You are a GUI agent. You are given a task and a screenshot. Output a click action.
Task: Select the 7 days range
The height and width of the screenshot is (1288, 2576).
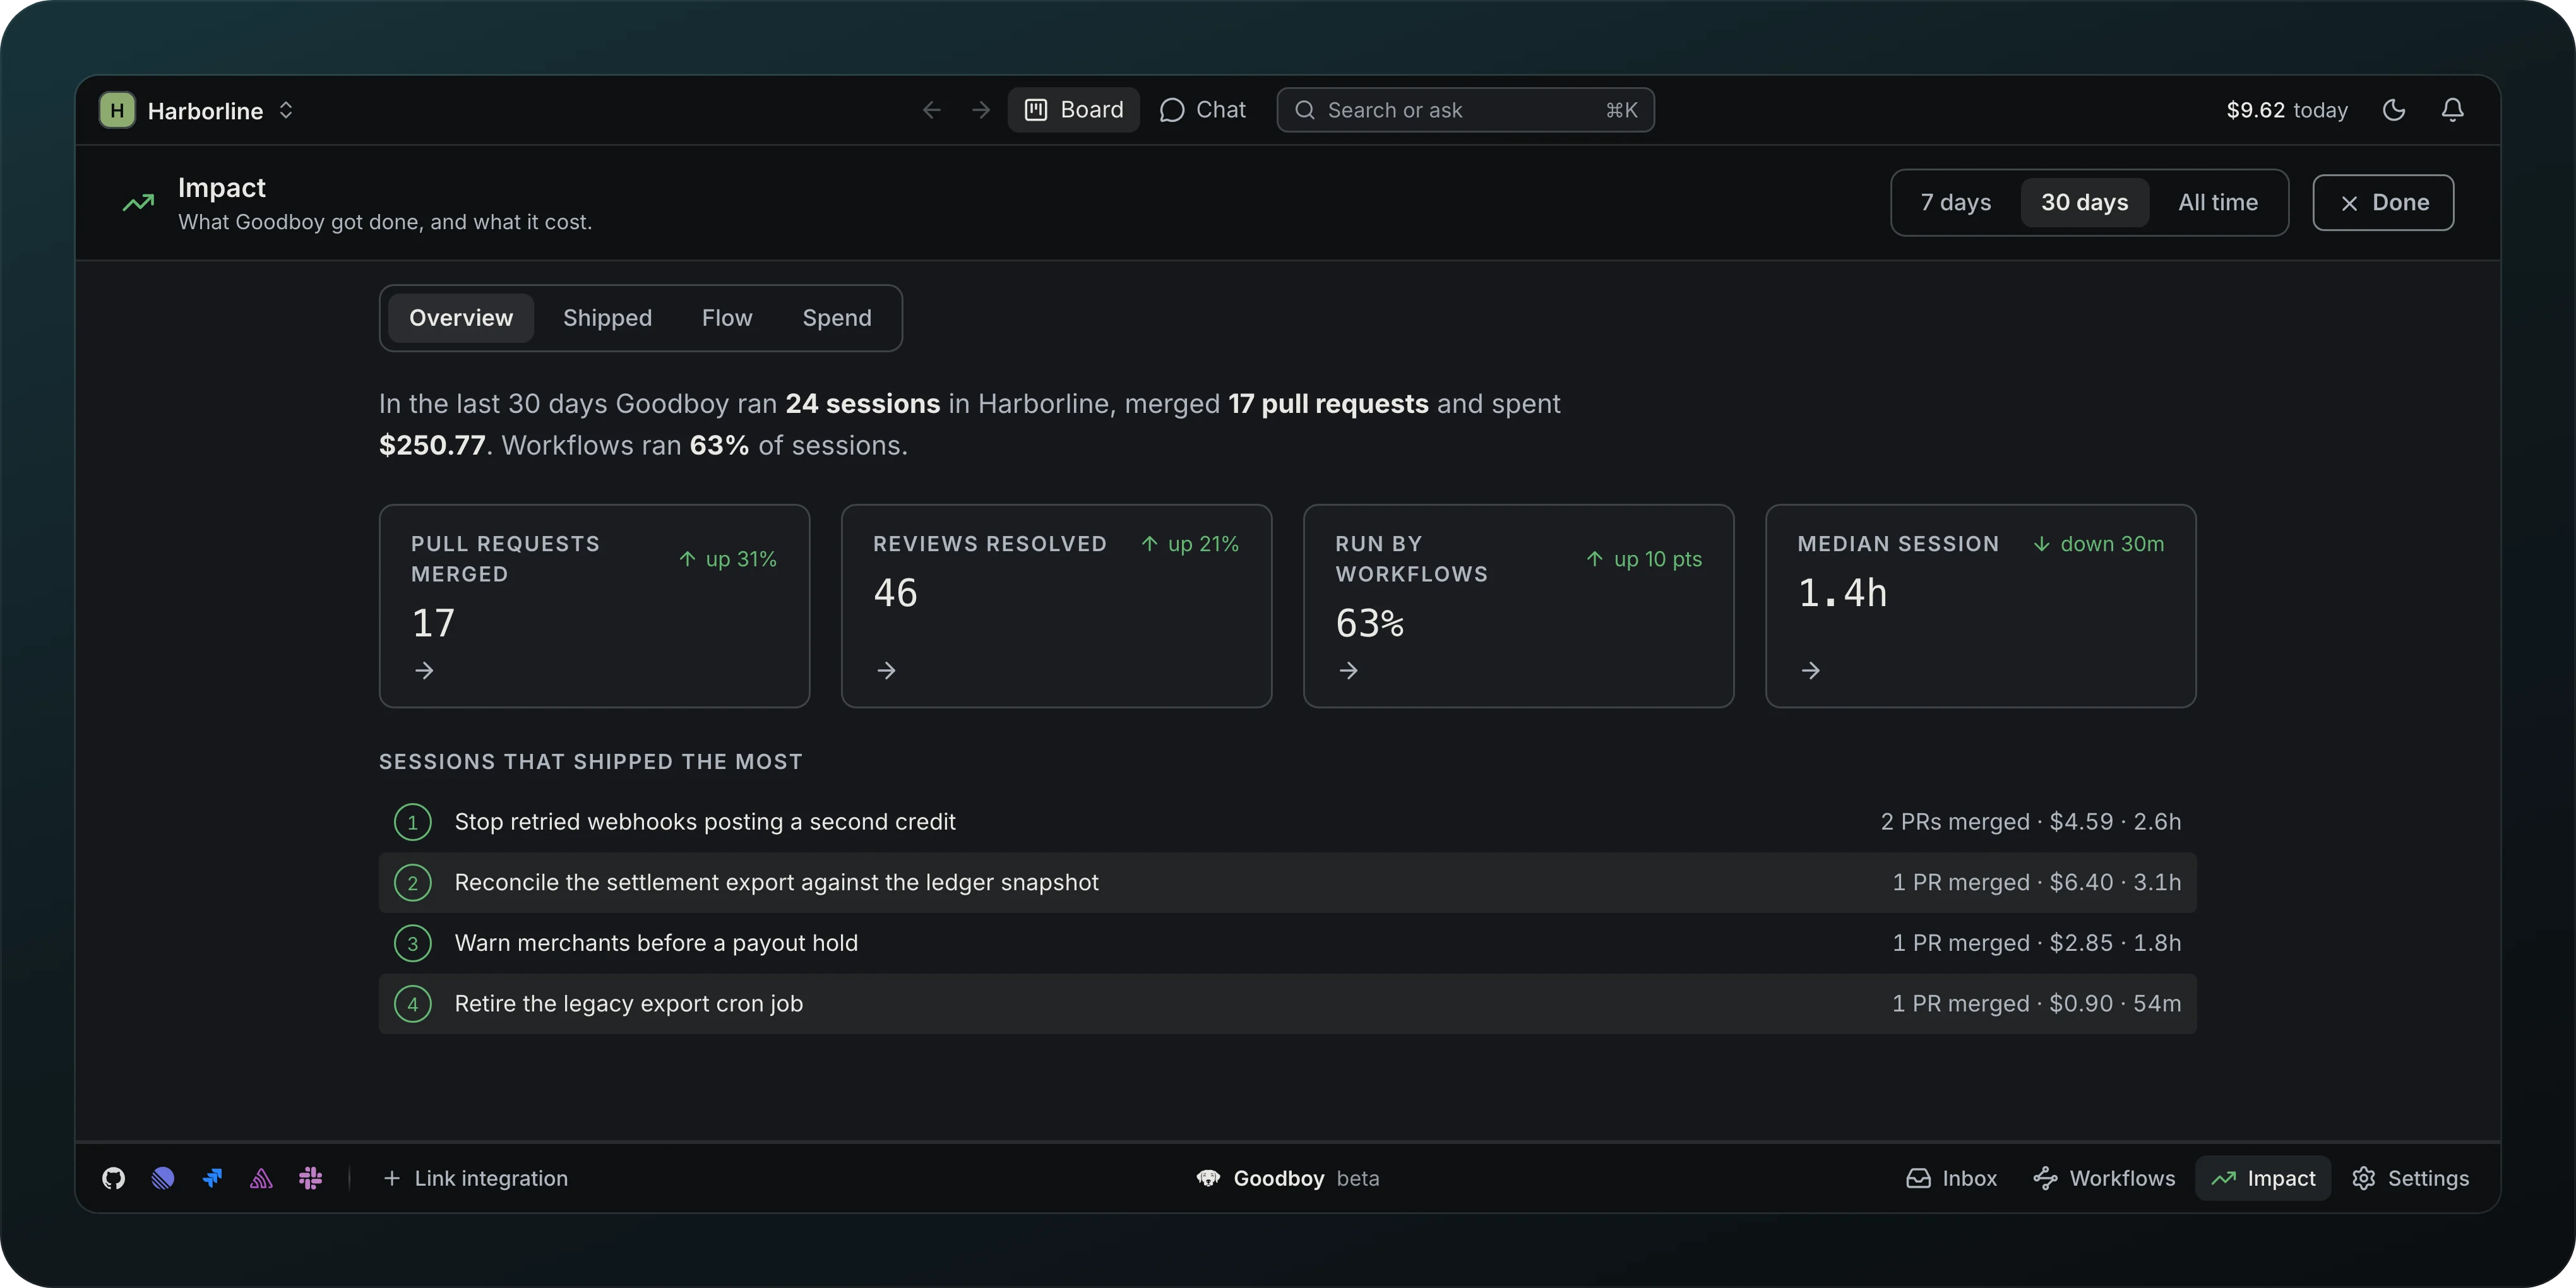pos(1956,203)
